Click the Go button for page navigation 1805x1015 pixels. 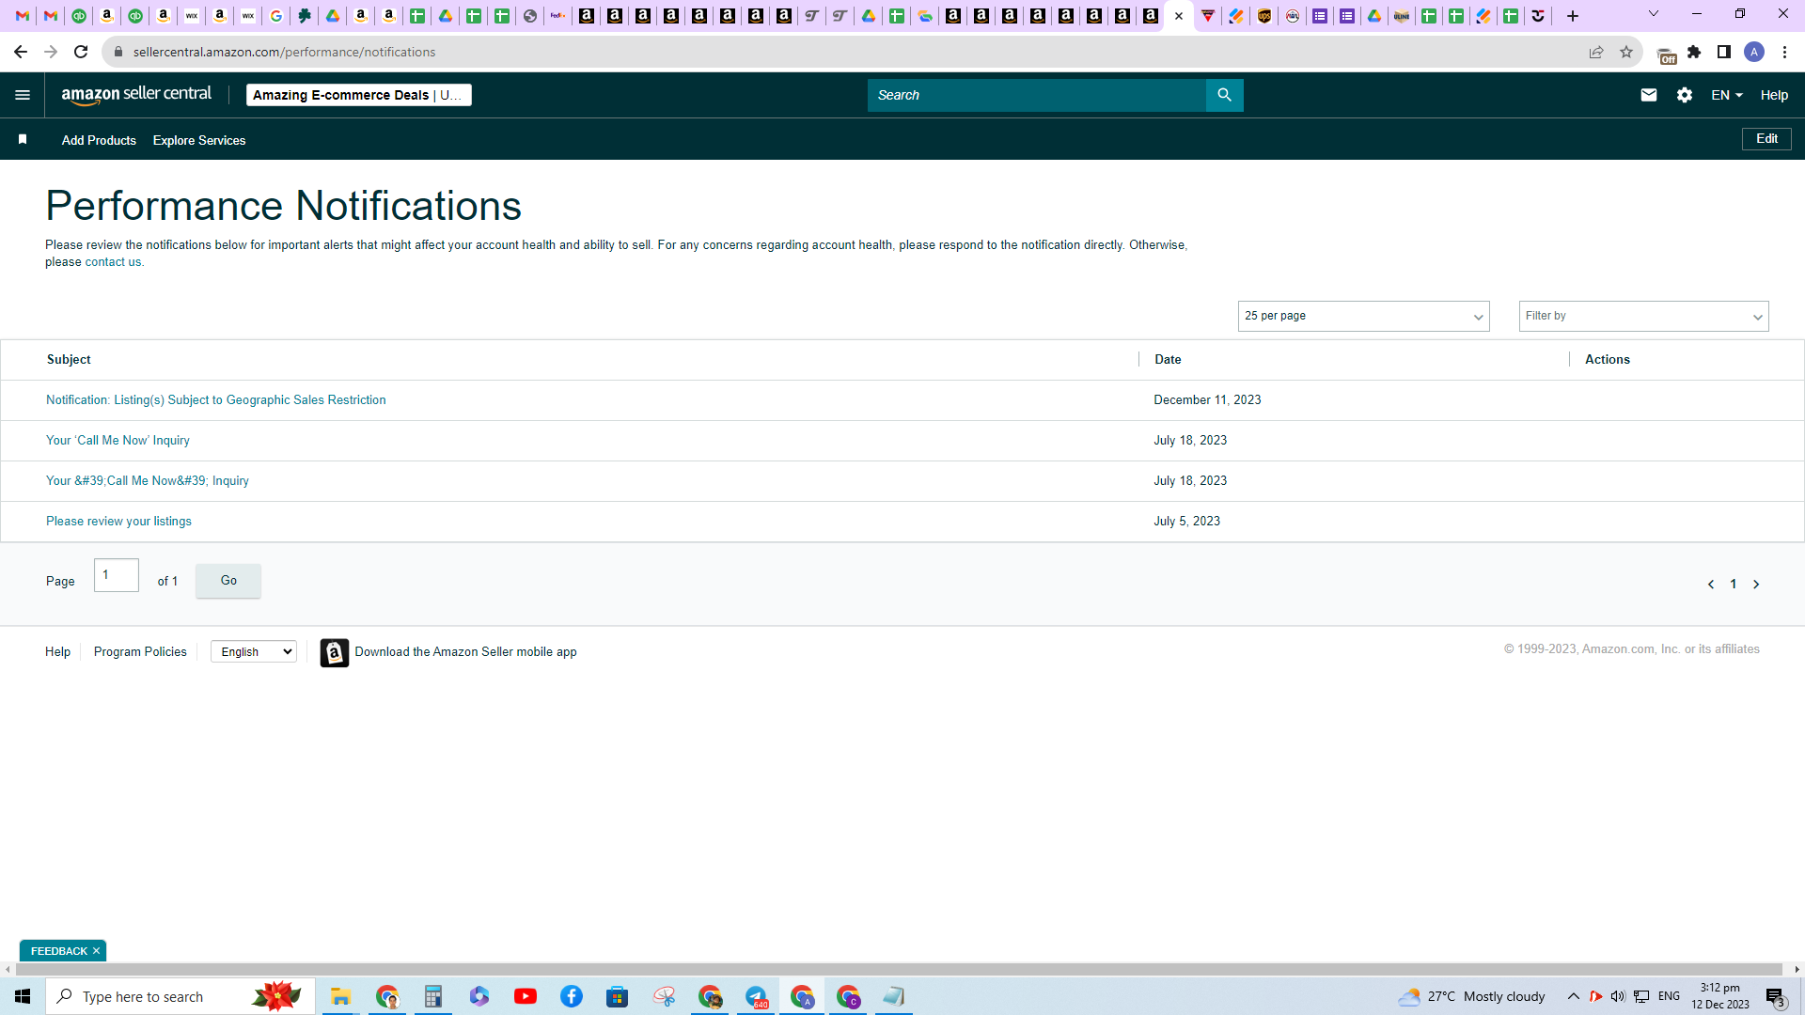228,581
